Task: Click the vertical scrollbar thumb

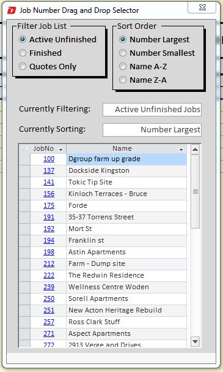Action: 195,192
